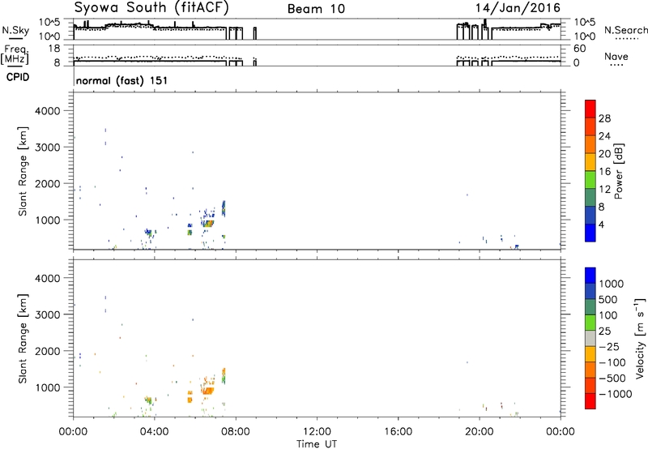Click the '08:00' time tick label
Viewport: 648px width, 449px height.
[x=236, y=432]
